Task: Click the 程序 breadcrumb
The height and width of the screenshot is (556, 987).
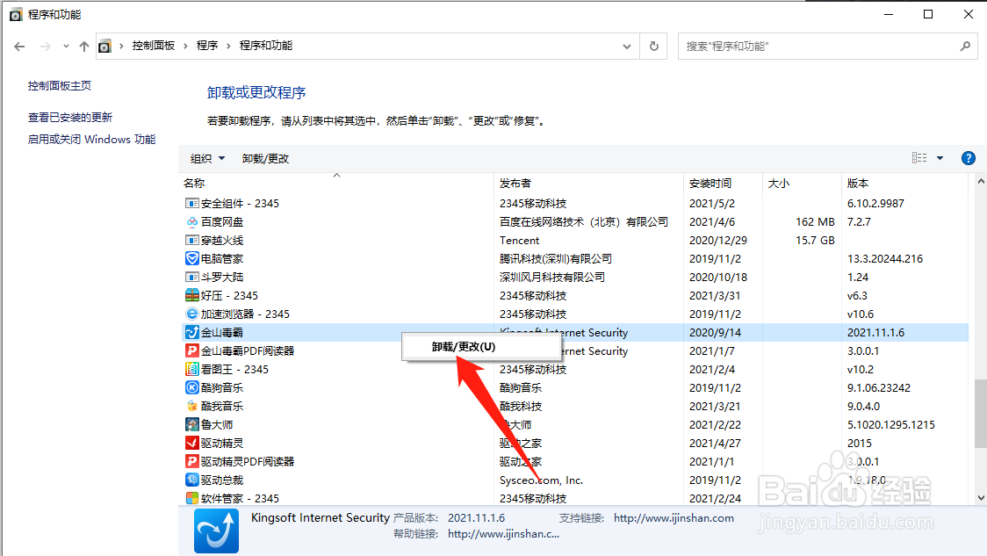Action: [207, 46]
